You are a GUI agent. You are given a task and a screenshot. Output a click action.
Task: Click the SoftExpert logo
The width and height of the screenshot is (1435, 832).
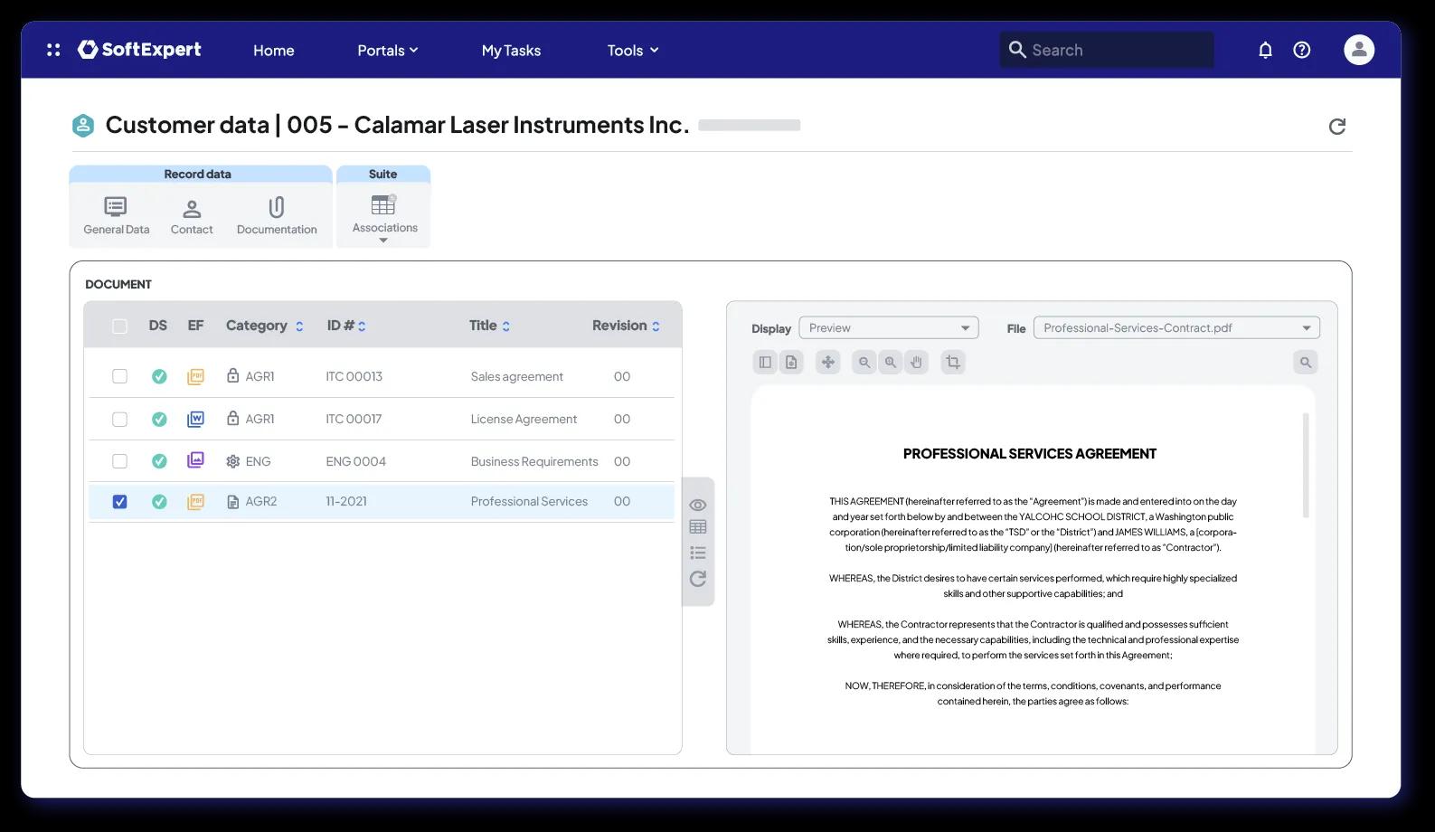point(139,50)
